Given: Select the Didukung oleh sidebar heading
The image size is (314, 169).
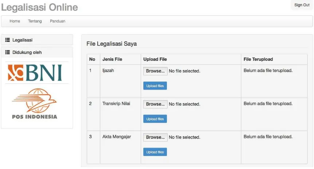Looking at the screenshot, I should pyautogui.click(x=37, y=52).
